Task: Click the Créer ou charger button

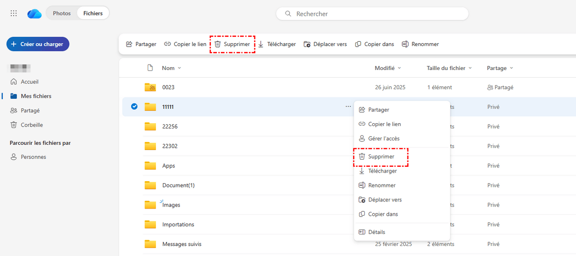Action: tap(38, 44)
